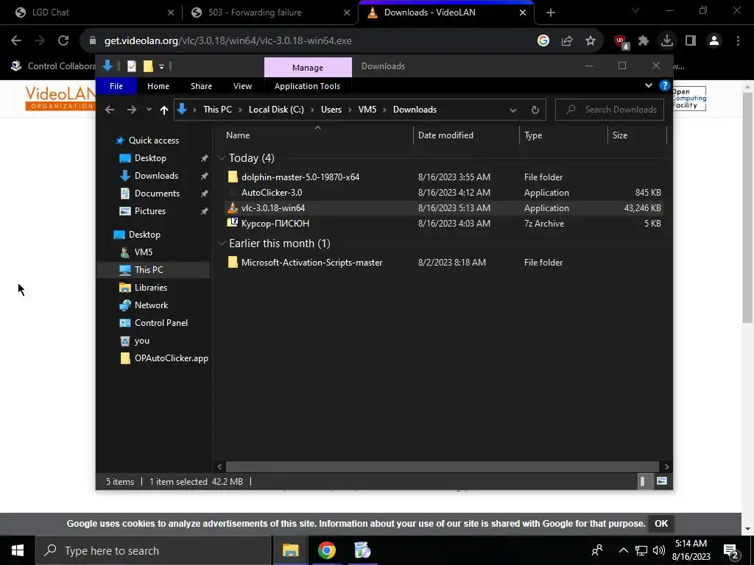The height and width of the screenshot is (565, 754).
Task: Open the notification center icon
Action: [x=731, y=550]
